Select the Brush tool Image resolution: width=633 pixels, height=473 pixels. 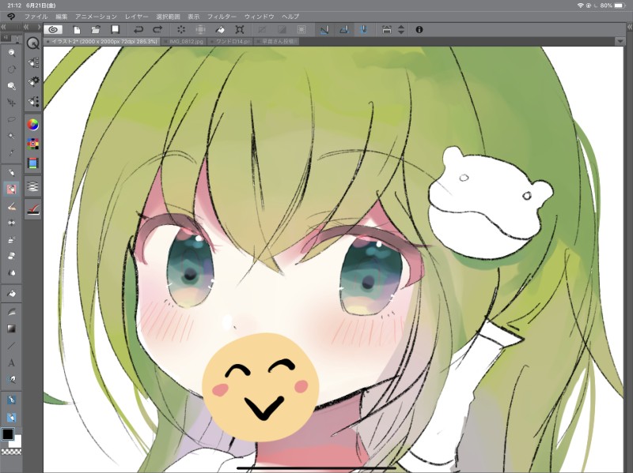pyautogui.click(x=12, y=206)
